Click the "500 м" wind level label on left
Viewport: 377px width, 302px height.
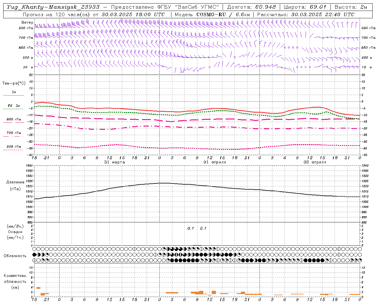(28, 58)
